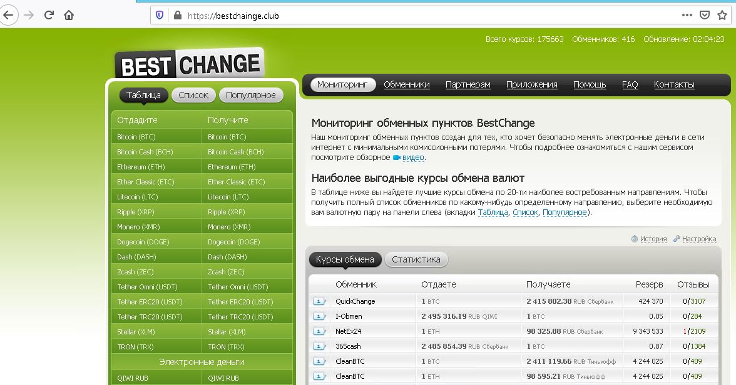Select Tether ERC20 (USDT) in Отдадите column
Image resolution: width=736 pixels, height=385 pixels.
point(156,302)
